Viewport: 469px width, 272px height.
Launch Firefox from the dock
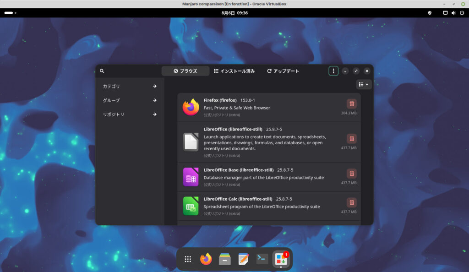[206, 259]
